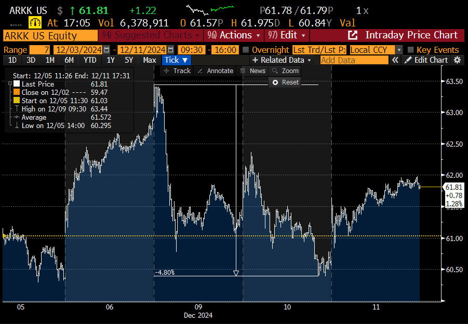Toggle the Overnight checkbox
Screen dimensions: 468x324
click(246, 50)
